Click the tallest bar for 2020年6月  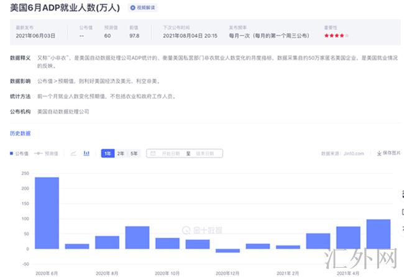[x=47, y=212]
